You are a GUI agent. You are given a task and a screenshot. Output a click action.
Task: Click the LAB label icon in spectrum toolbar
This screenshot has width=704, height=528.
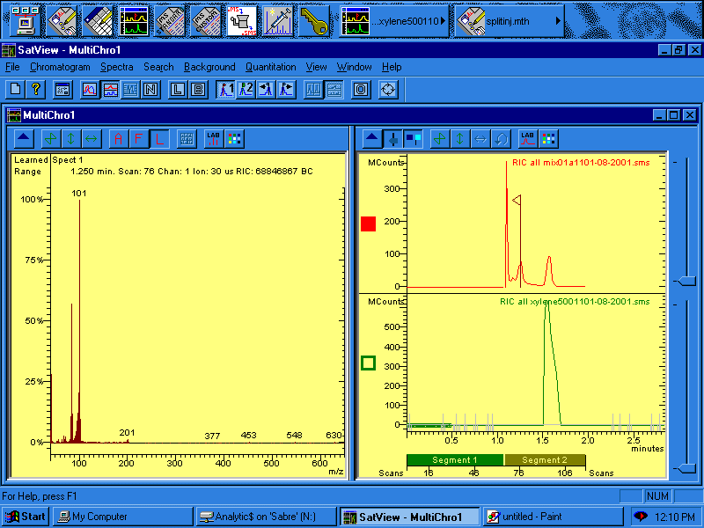pos(213,139)
